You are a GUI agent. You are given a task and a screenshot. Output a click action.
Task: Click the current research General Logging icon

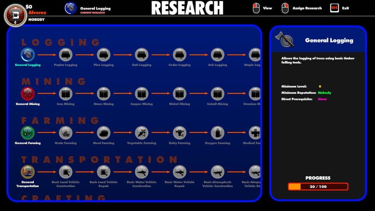point(71,8)
